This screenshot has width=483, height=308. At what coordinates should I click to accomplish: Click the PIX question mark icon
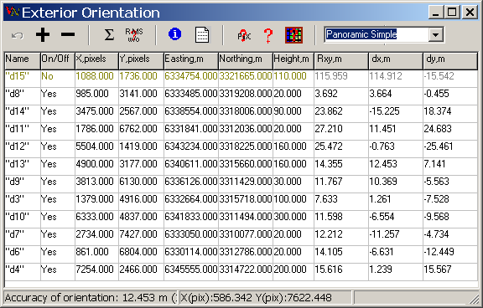[x=244, y=36]
